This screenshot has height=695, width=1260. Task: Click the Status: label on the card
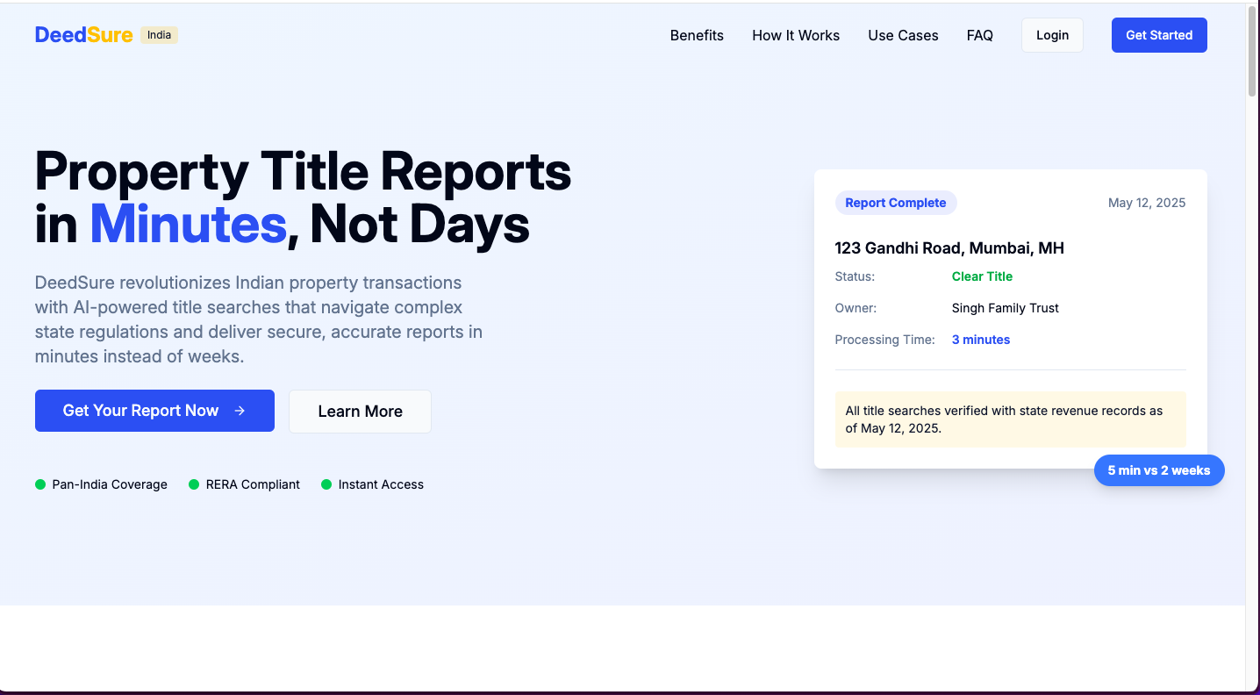pyautogui.click(x=855, y=276)
